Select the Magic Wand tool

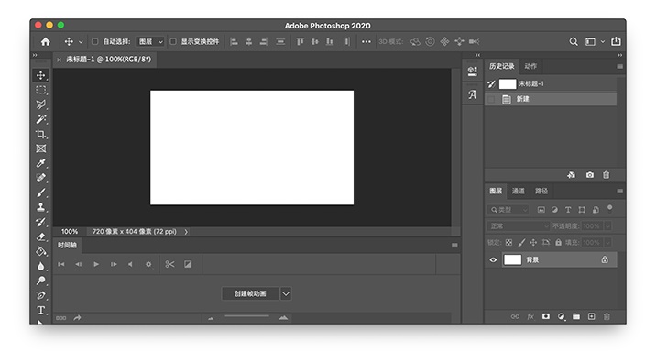[40, 119]
